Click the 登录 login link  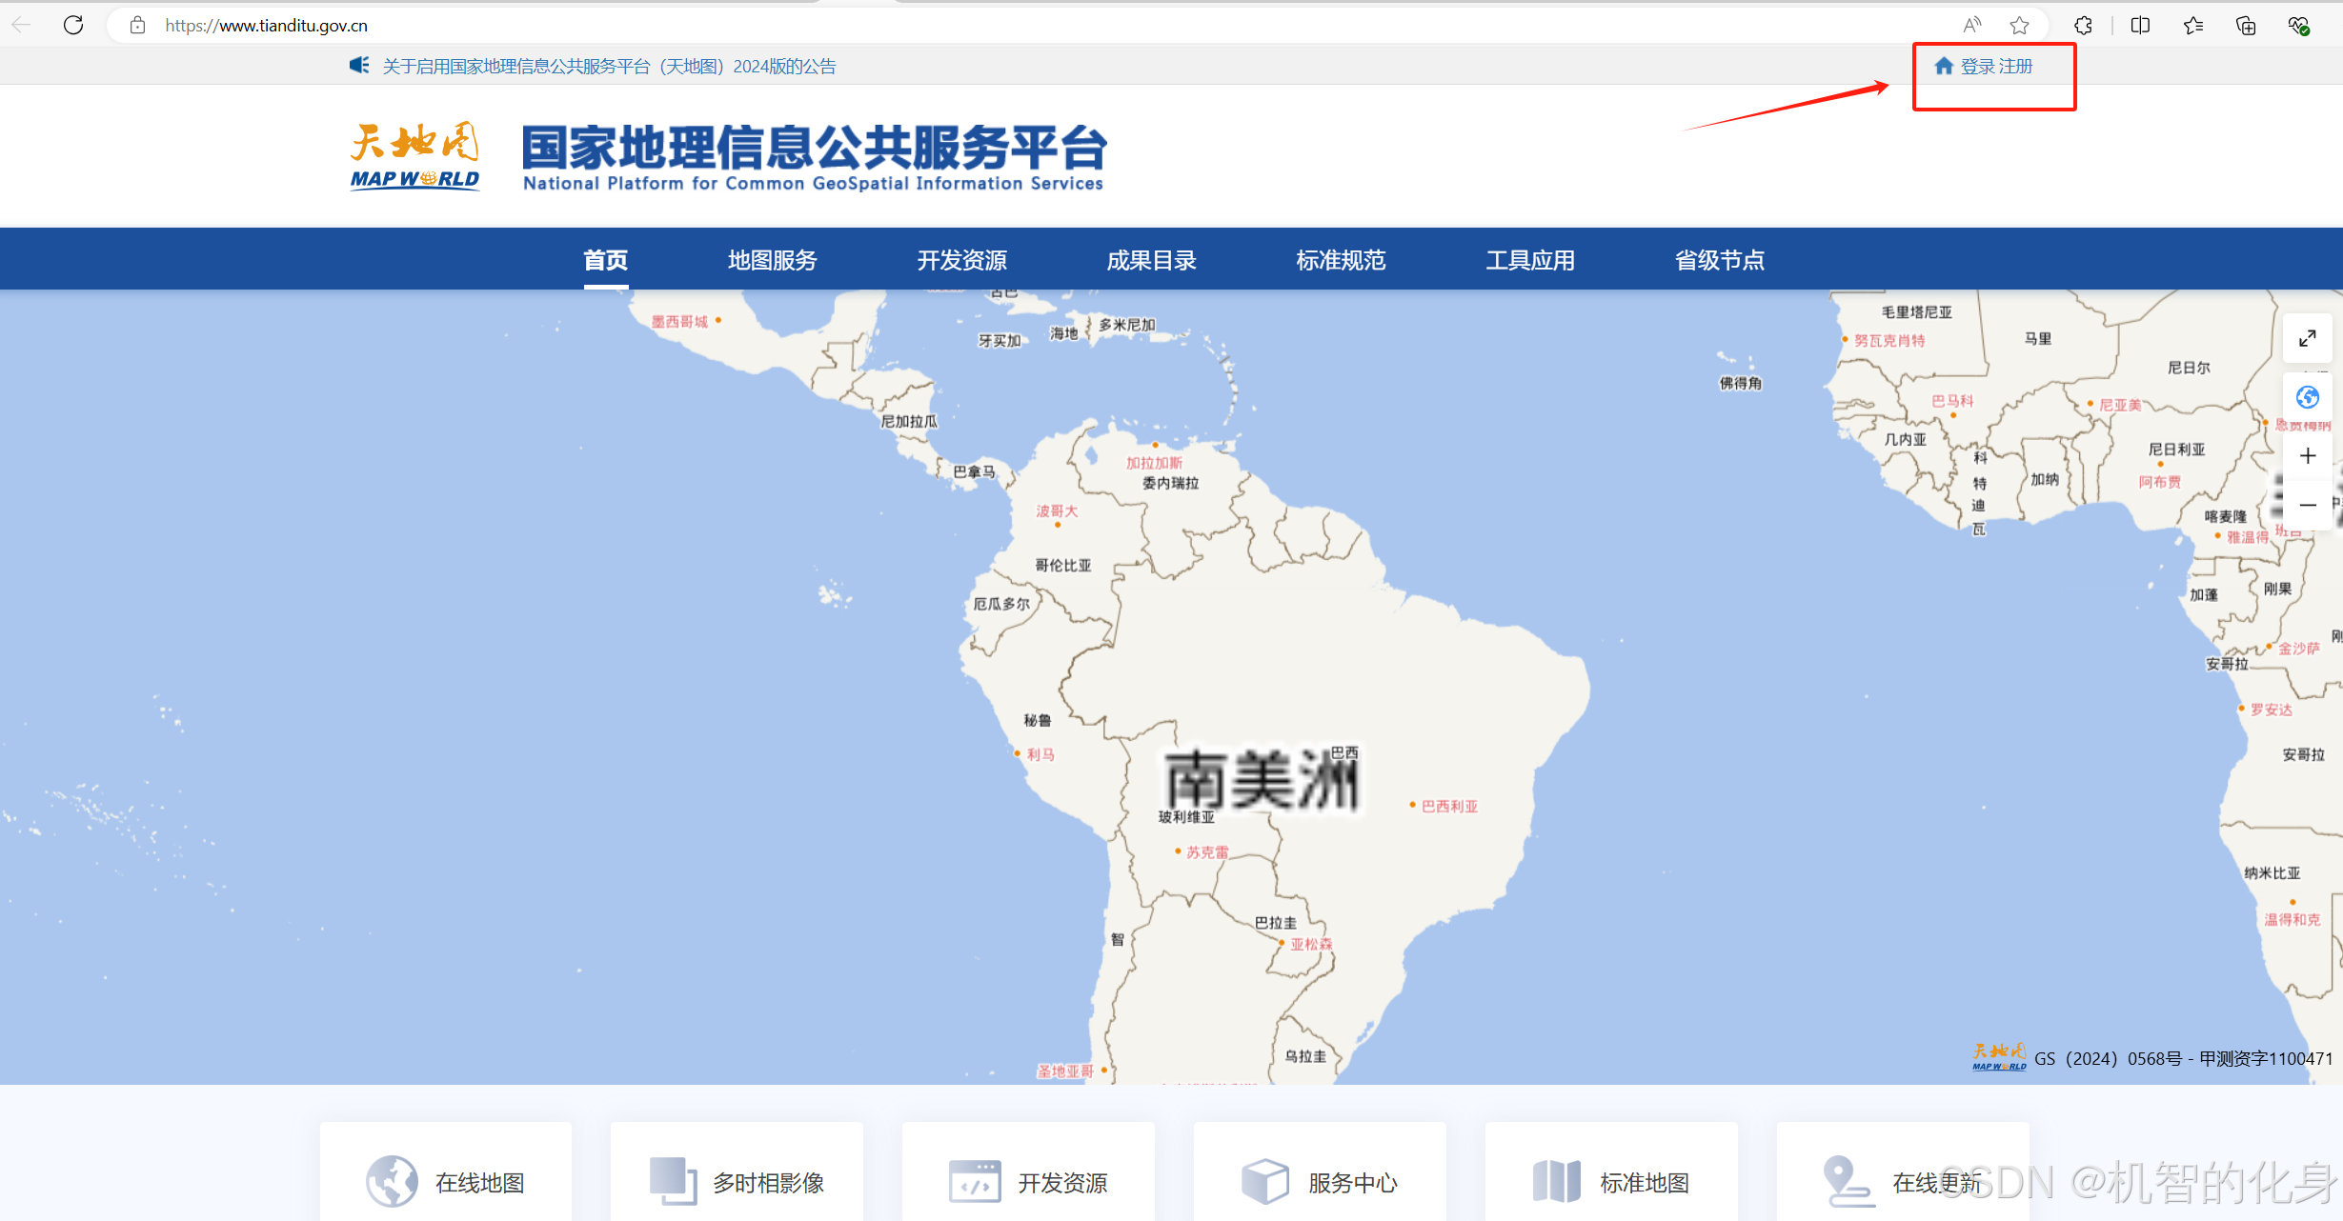click(1978, 67)
